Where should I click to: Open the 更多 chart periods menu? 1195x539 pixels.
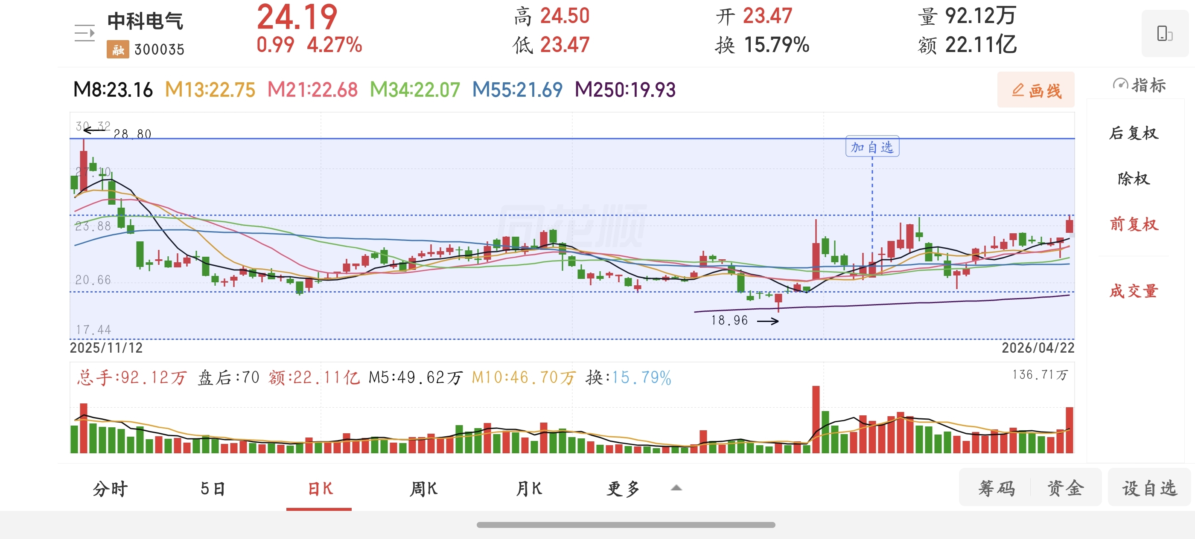point(623,489)
